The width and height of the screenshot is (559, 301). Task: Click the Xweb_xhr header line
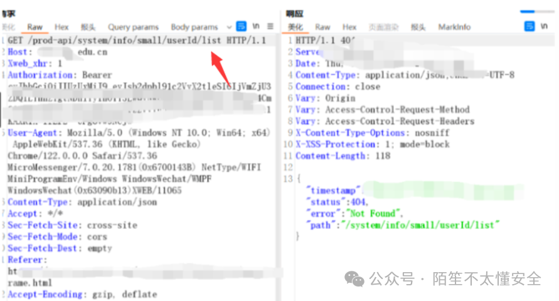(x=35, y=64)
